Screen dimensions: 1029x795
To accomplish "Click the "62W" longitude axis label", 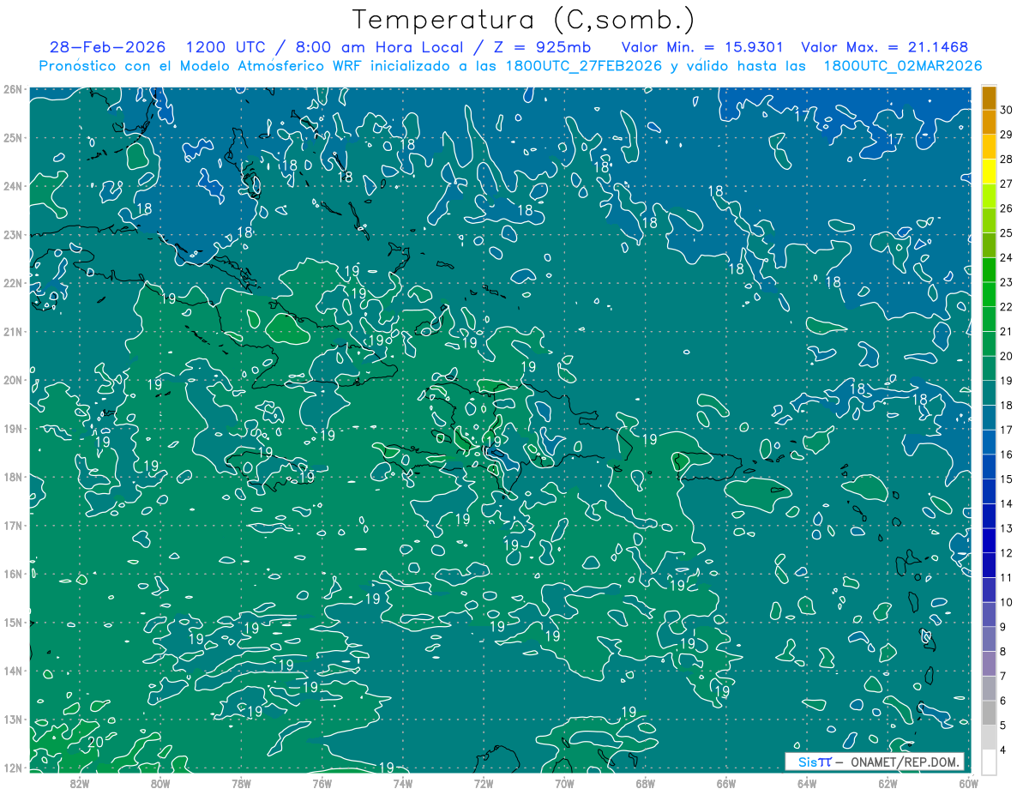I will (x=888, y=783).
